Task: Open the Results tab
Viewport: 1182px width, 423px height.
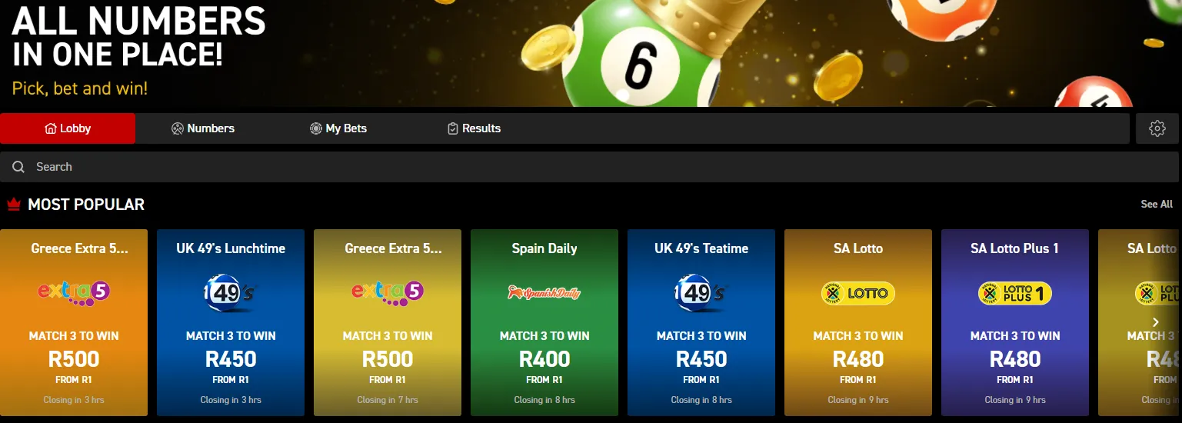Action: (474, 128)
